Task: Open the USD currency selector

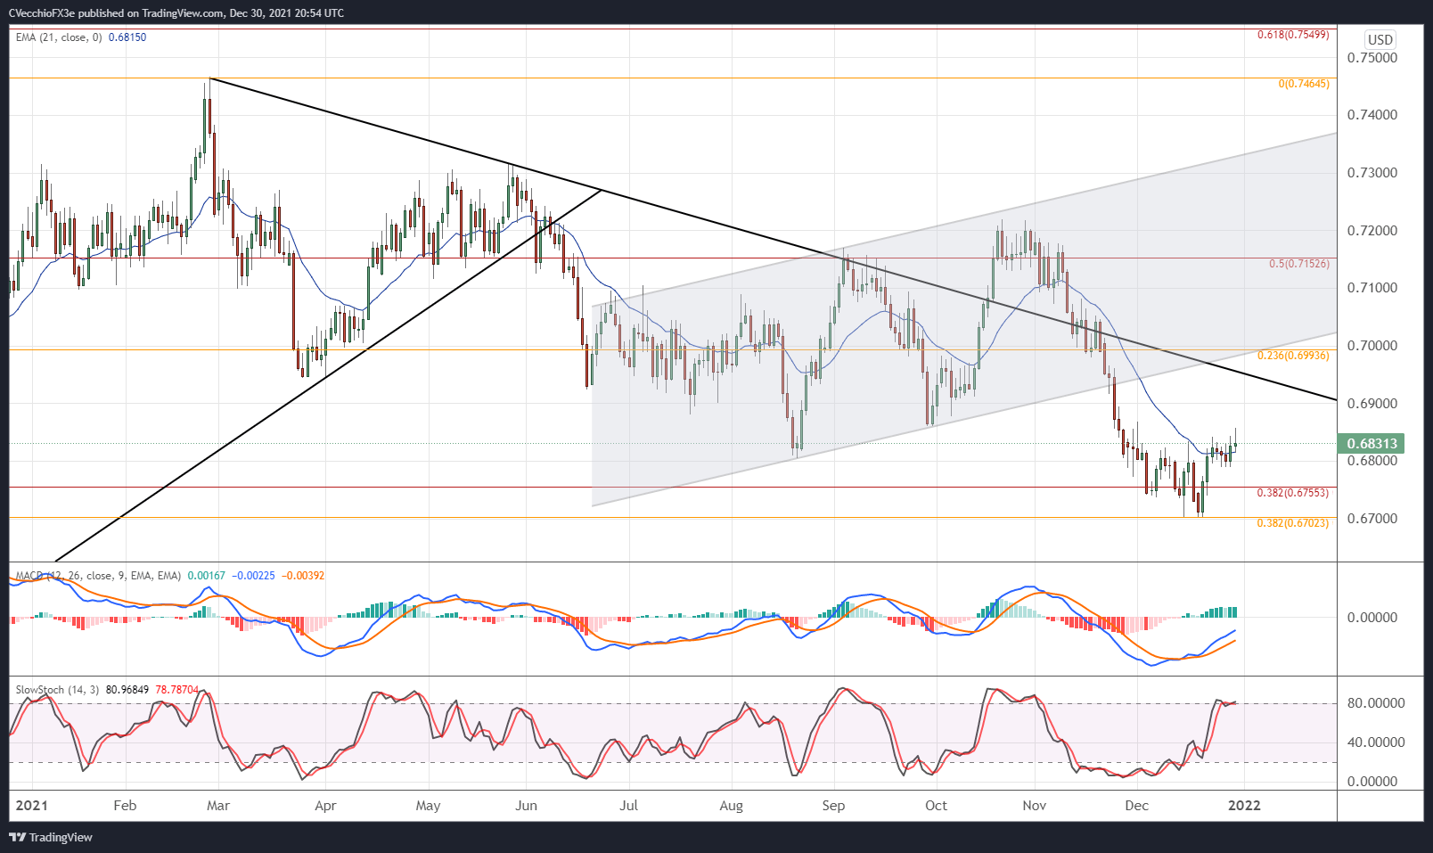Action: point(1380,39)
